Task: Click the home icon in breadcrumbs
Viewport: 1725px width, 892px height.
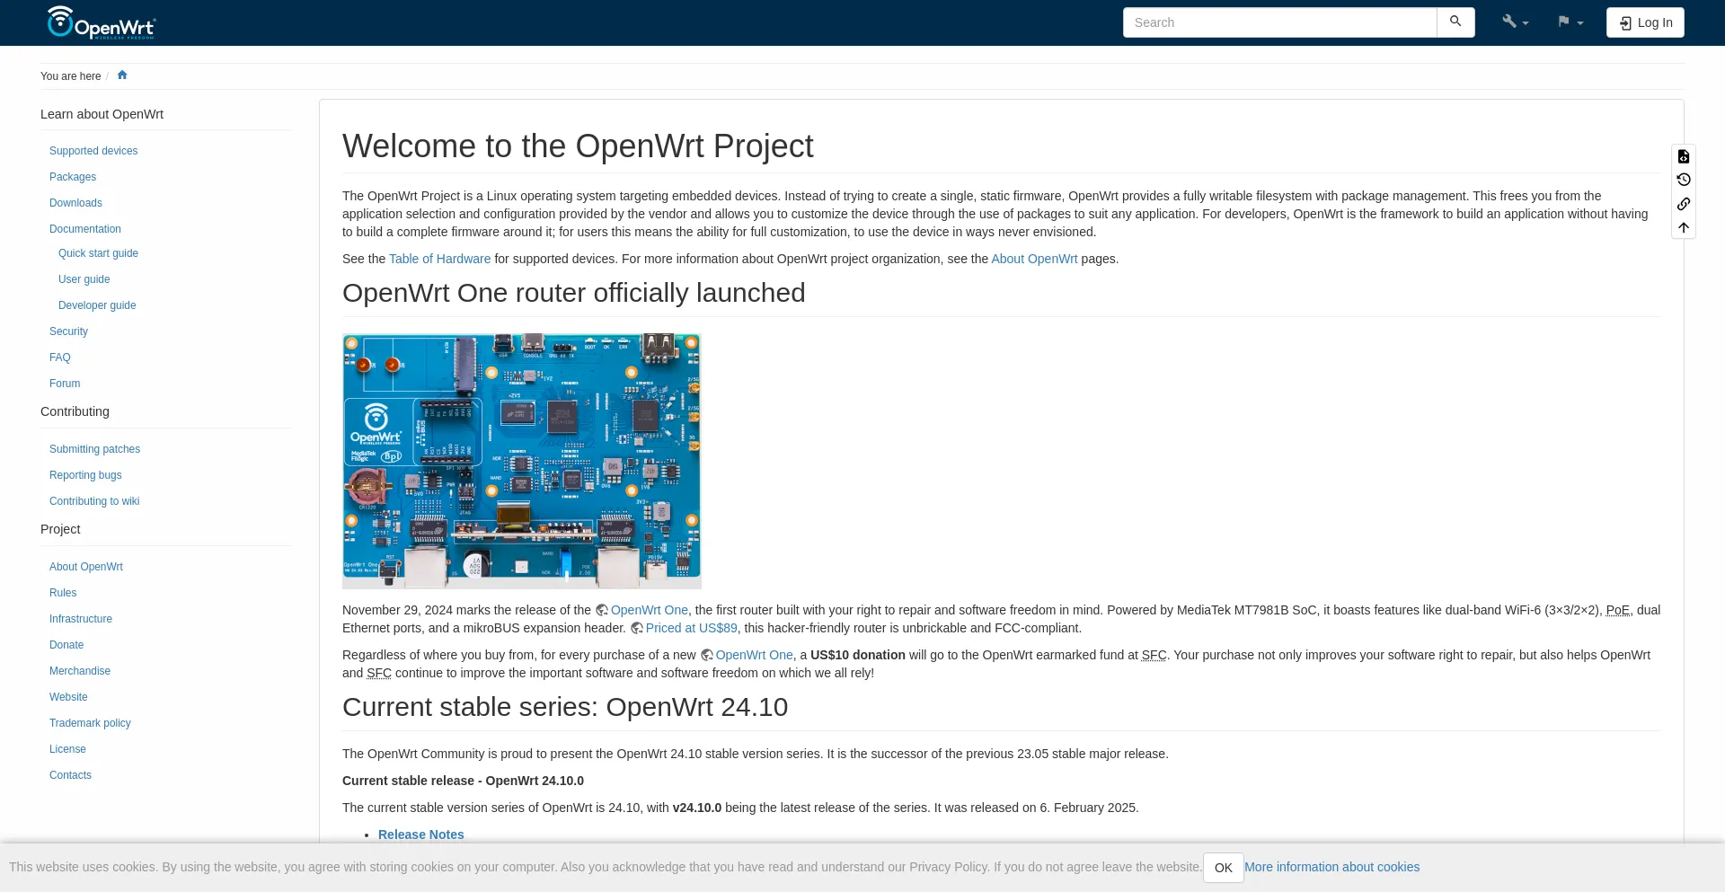Action: click(122, 75)
